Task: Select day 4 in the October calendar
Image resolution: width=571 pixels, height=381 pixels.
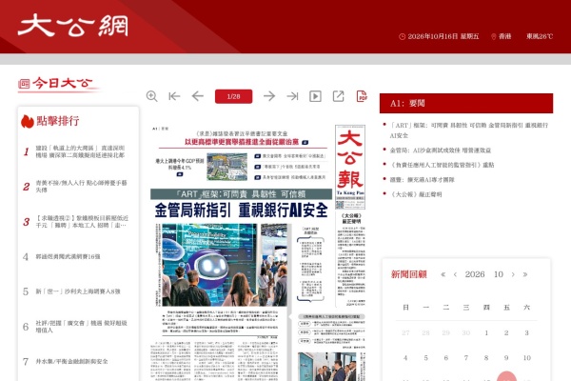Action: click(405, 358)
